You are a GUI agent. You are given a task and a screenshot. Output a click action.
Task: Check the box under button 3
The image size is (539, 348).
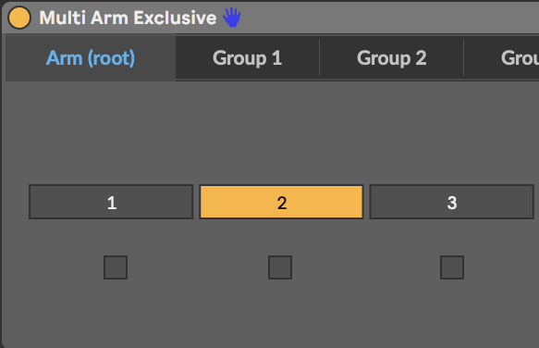pyautogui.click(x=452, y=267)
